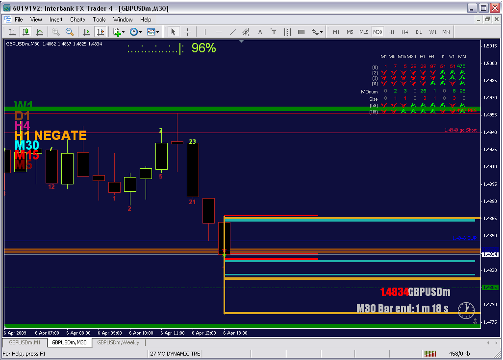Select the rectangle shape tool

tap(301, 32)
